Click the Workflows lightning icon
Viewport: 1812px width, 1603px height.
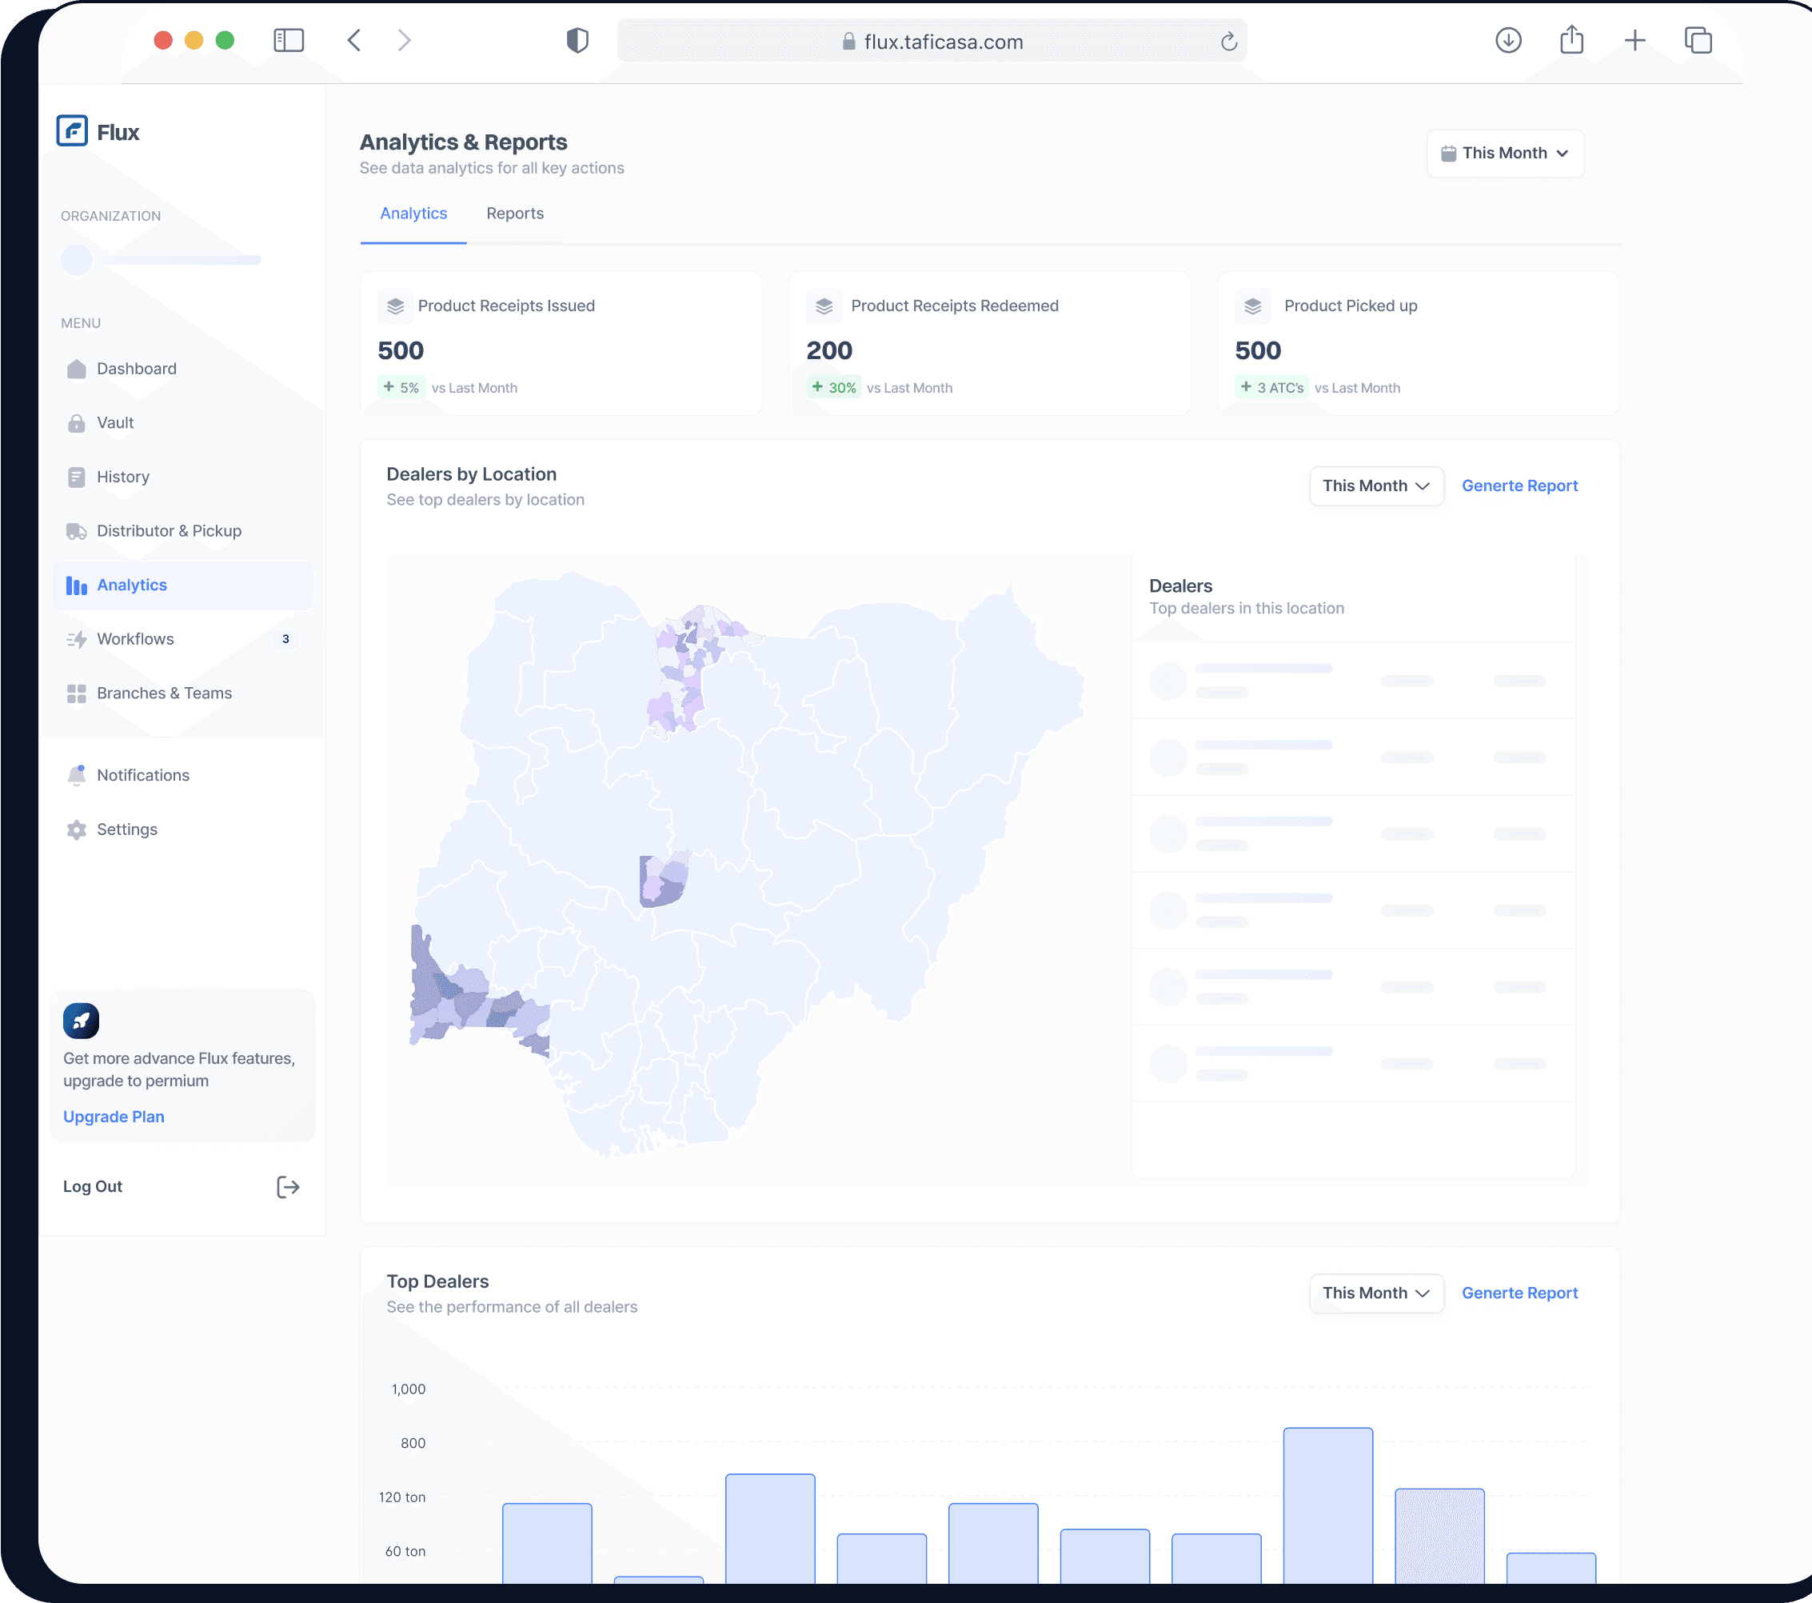[x=76, y=639]
